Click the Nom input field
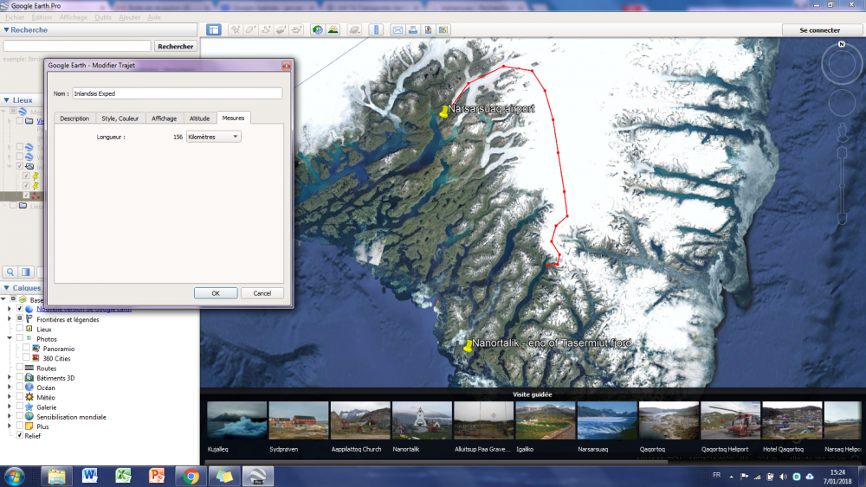 177,93
